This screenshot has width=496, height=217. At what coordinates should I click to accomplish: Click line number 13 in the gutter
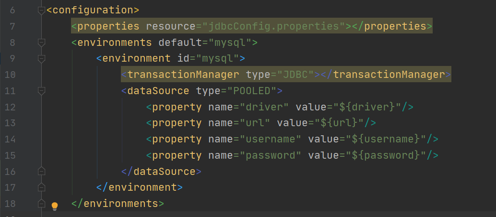[9, 123]
